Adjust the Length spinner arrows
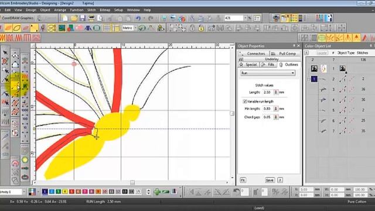375x211 pixels. 276,92
